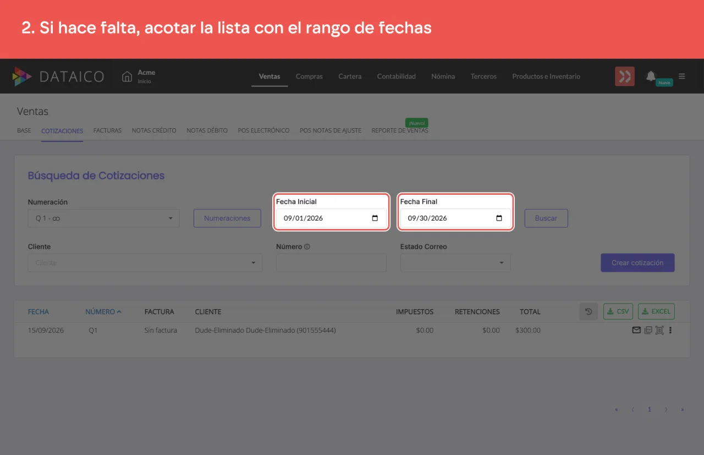Viewport: 704px width, 455px height.
Task: Open the Cartera menu
Action: pyautogui.click(x=350, y=76)
